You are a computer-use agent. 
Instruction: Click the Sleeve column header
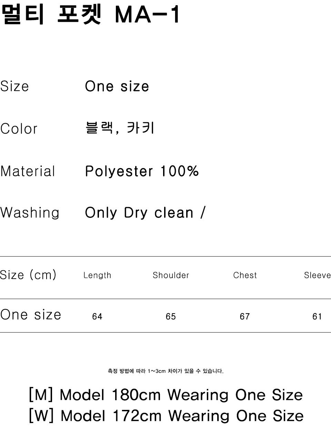coord(318,275)
